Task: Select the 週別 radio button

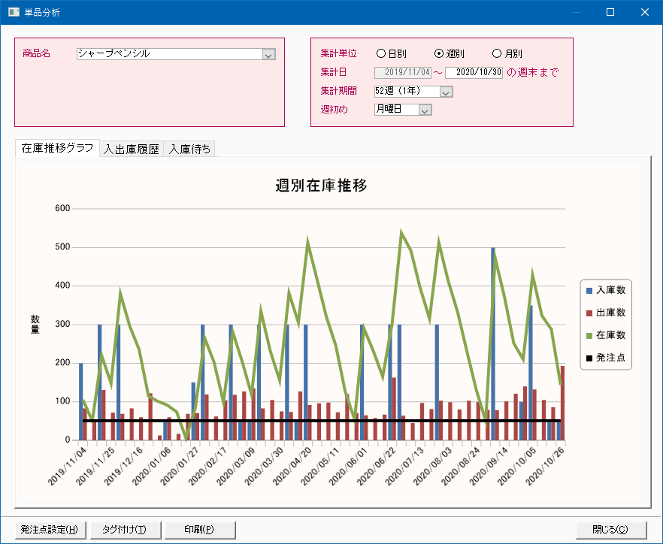Action: pos(440,54)
